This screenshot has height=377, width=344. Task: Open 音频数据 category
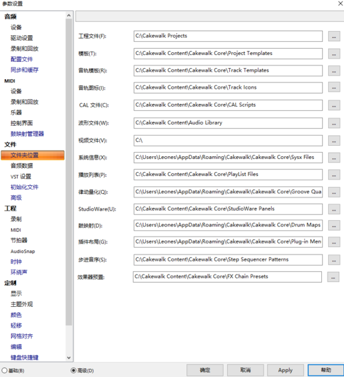pyautogui.click(x=21, y=166)
